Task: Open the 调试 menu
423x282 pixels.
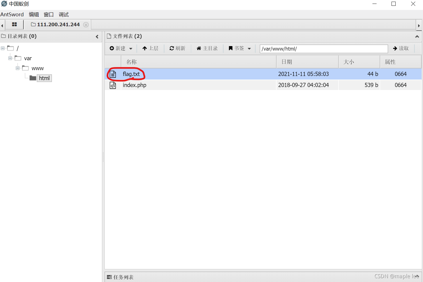Action: [x=64, y=15]
